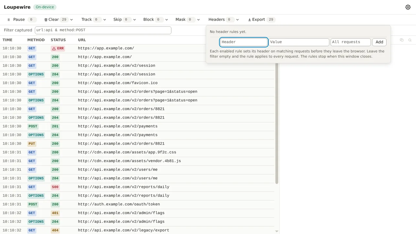
Task: Expand the Mask rules chevron
Action: pos(198,20)
